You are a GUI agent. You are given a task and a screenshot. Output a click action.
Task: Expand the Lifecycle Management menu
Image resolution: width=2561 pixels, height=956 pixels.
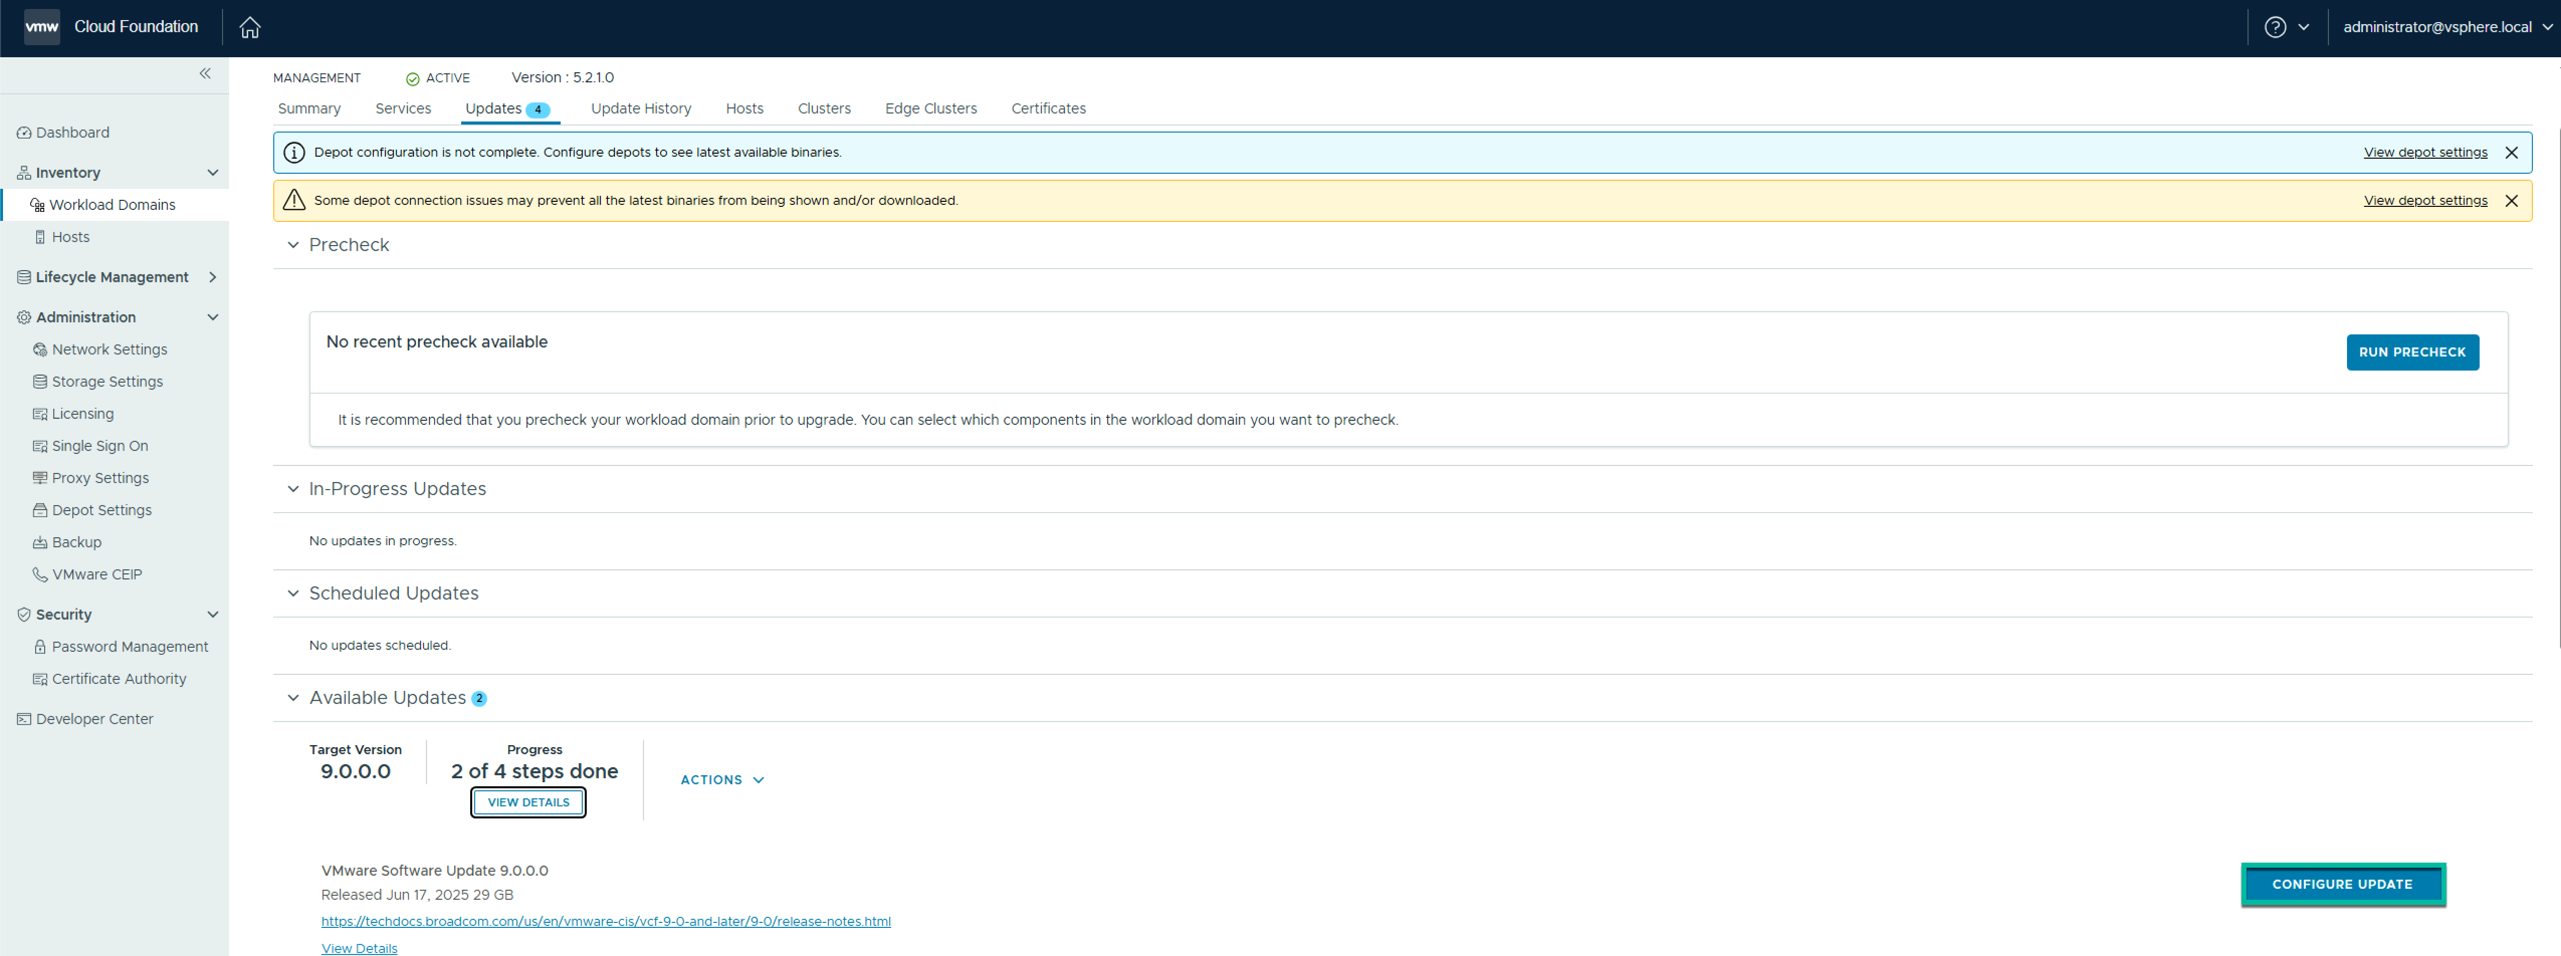coord(212,277)
